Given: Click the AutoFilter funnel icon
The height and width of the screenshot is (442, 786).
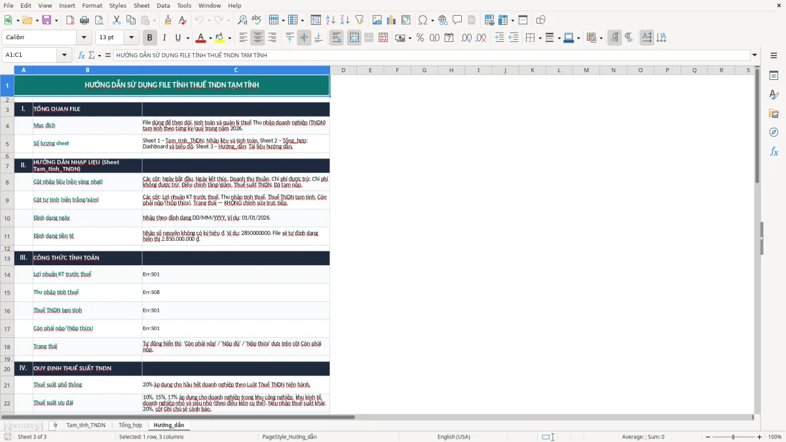Looking at the screenshot, I should (359, 20).
